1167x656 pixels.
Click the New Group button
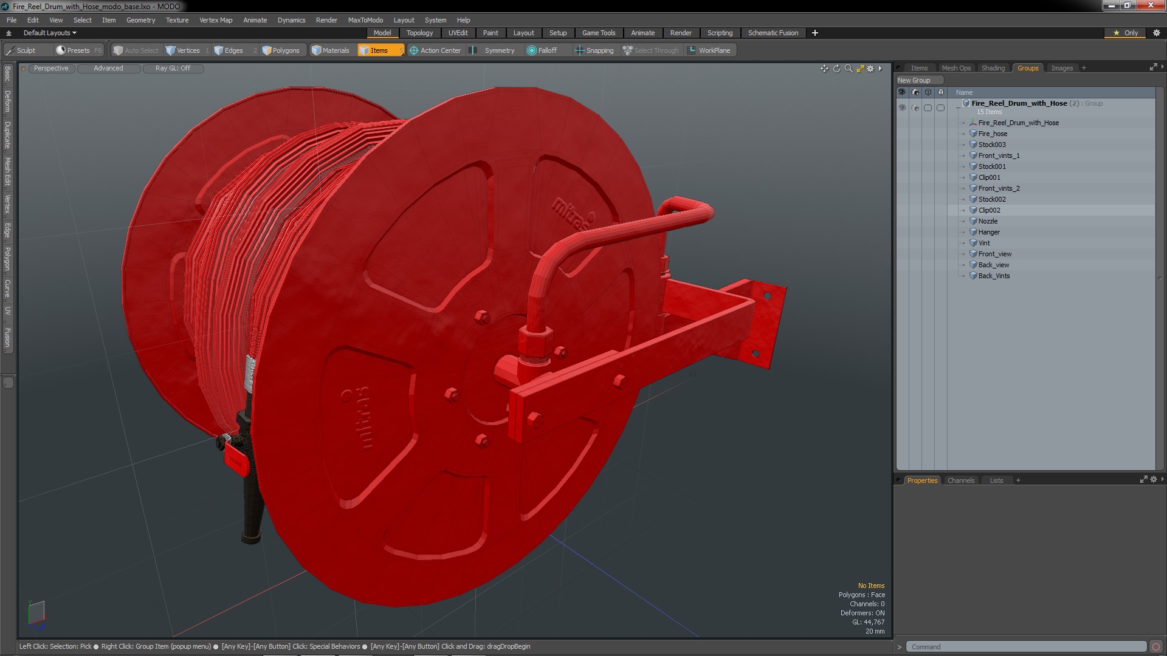[x=918, y=80]
